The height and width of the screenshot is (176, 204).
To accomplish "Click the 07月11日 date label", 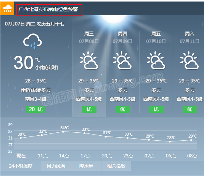I will [190, 41].
